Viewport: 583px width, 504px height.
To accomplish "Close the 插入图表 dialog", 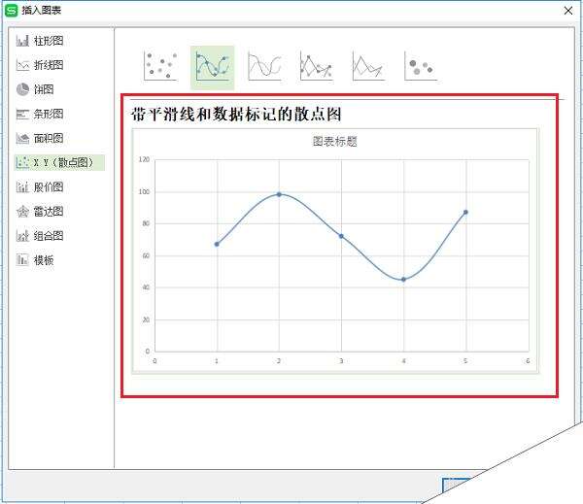I will tap(568, 11).
